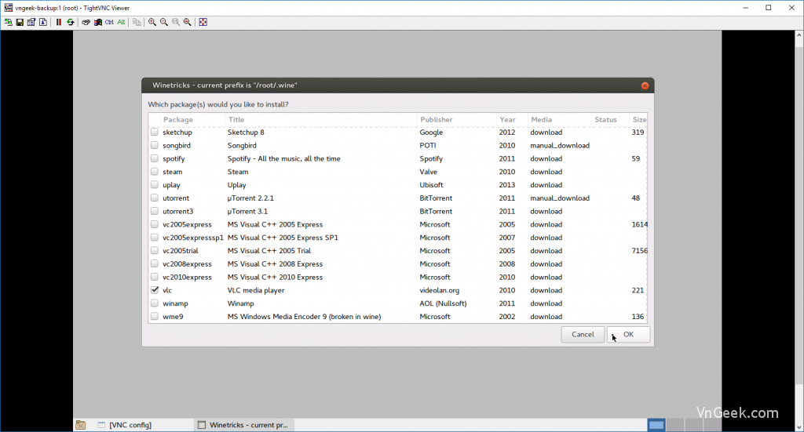Screen dimensions: 804x432
Task: Sort by the Publisher column header
Action: click(x=456, y=120)
